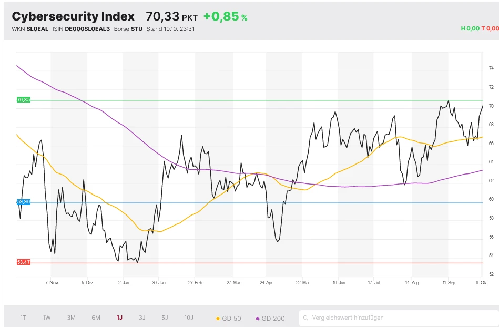Toggle the GD 50 moving average
Image resolution: width=499 pixels, height=327 pixels.
229,318
